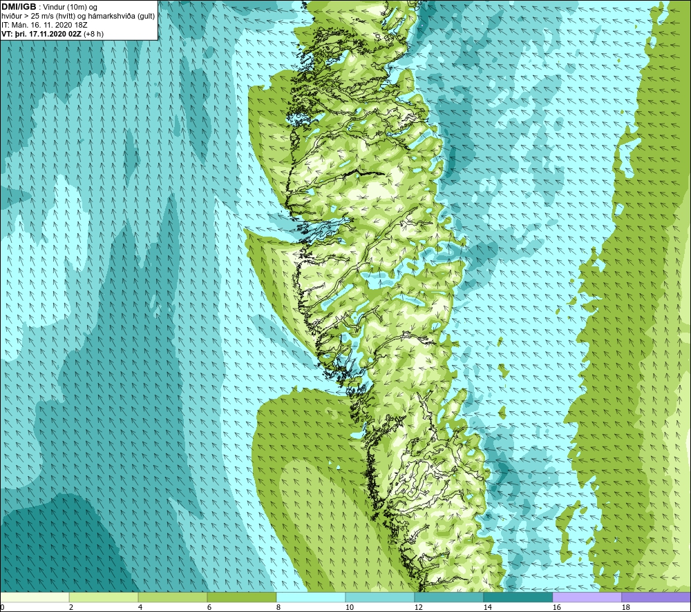Click the 'DMI/IGB' title text
The width and height of the screenshot is (691, 612).
19,7
